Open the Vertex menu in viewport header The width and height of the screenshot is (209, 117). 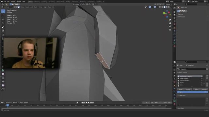tap(40, 7)
